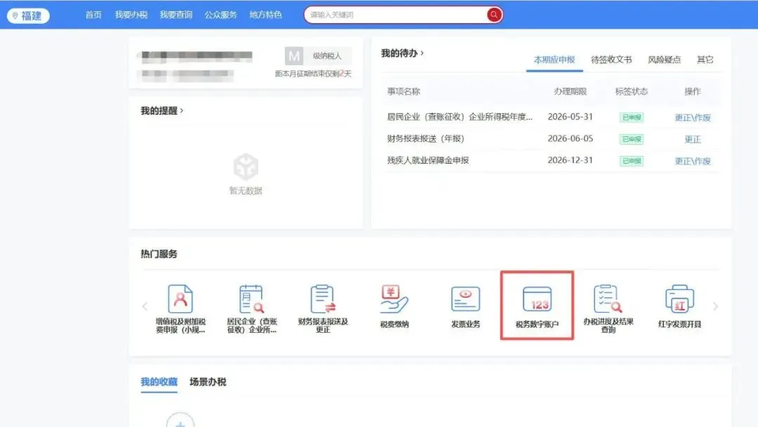This screenshot has height=427, width=758.
Task: Click the 热门服务 section heading
Action: pyautogui.click(x=159, y=254)
